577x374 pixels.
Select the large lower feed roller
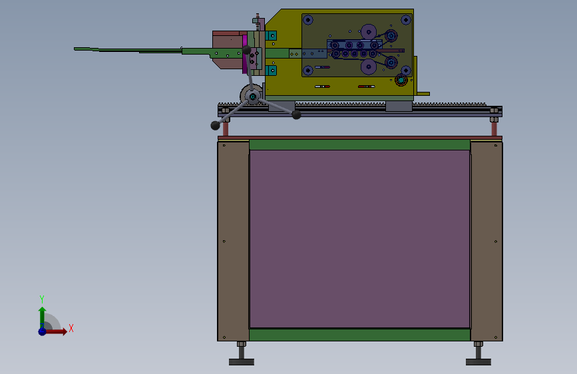[368, 67]
